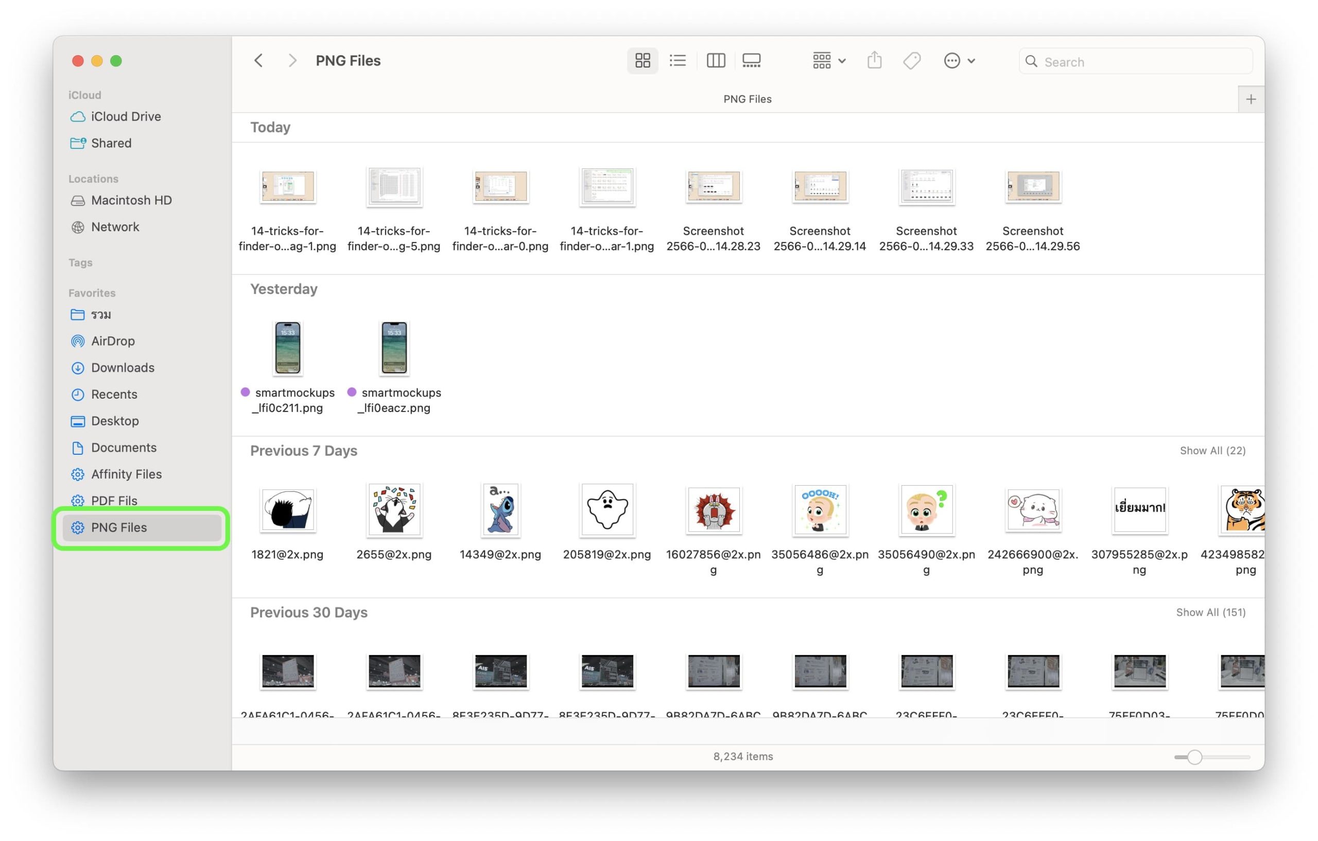
Task: Select the 205819@2x.png ghost thumbnail
Action: tap(606, 510)
